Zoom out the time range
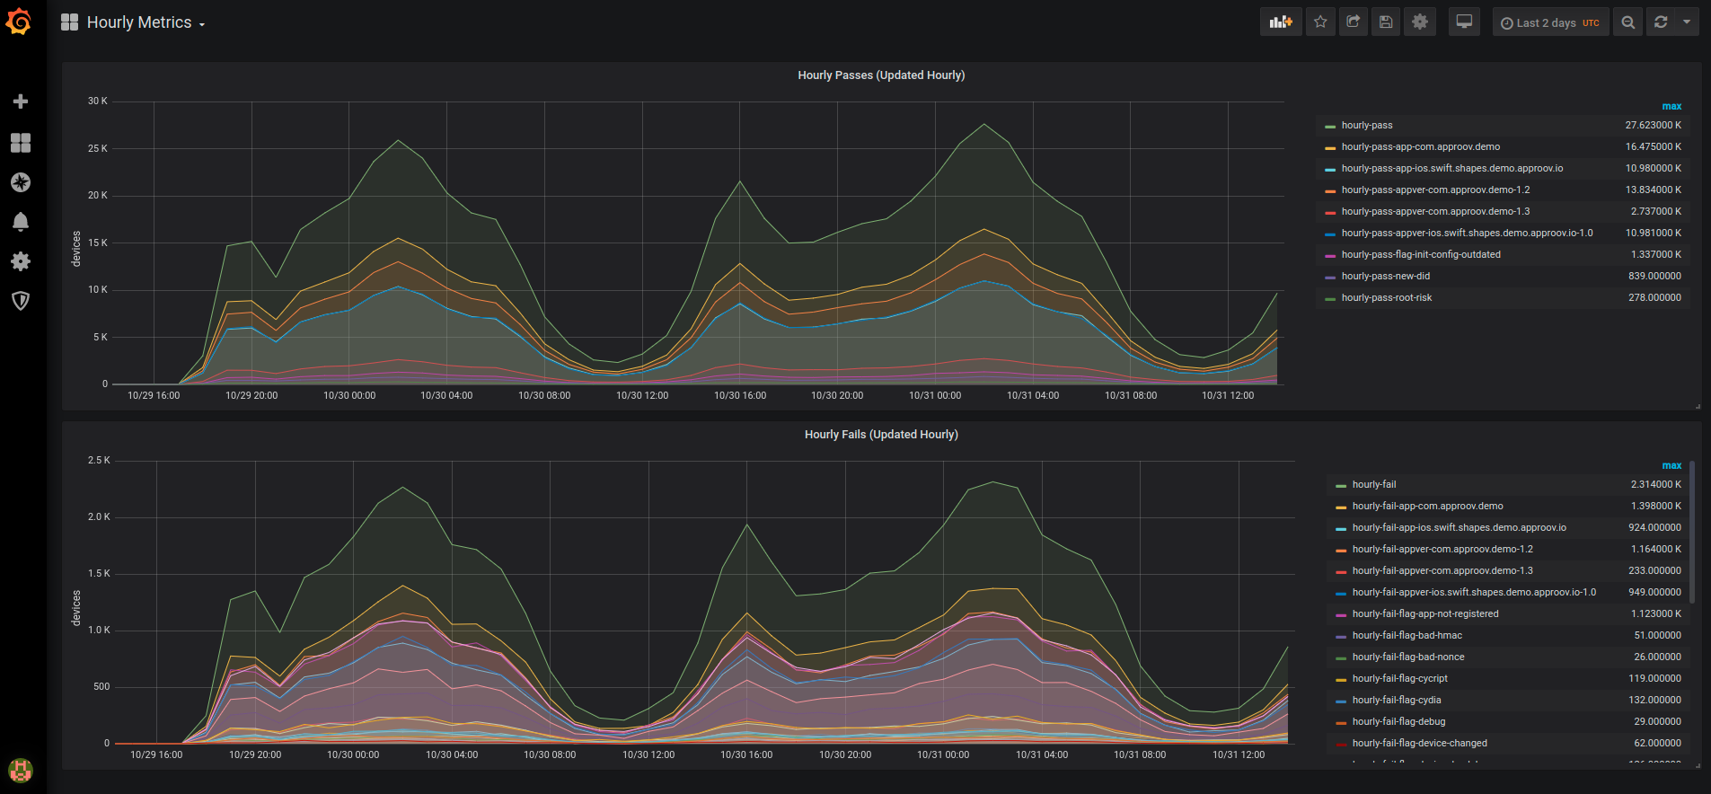 pyautogui.click(x=1628, y=22)
